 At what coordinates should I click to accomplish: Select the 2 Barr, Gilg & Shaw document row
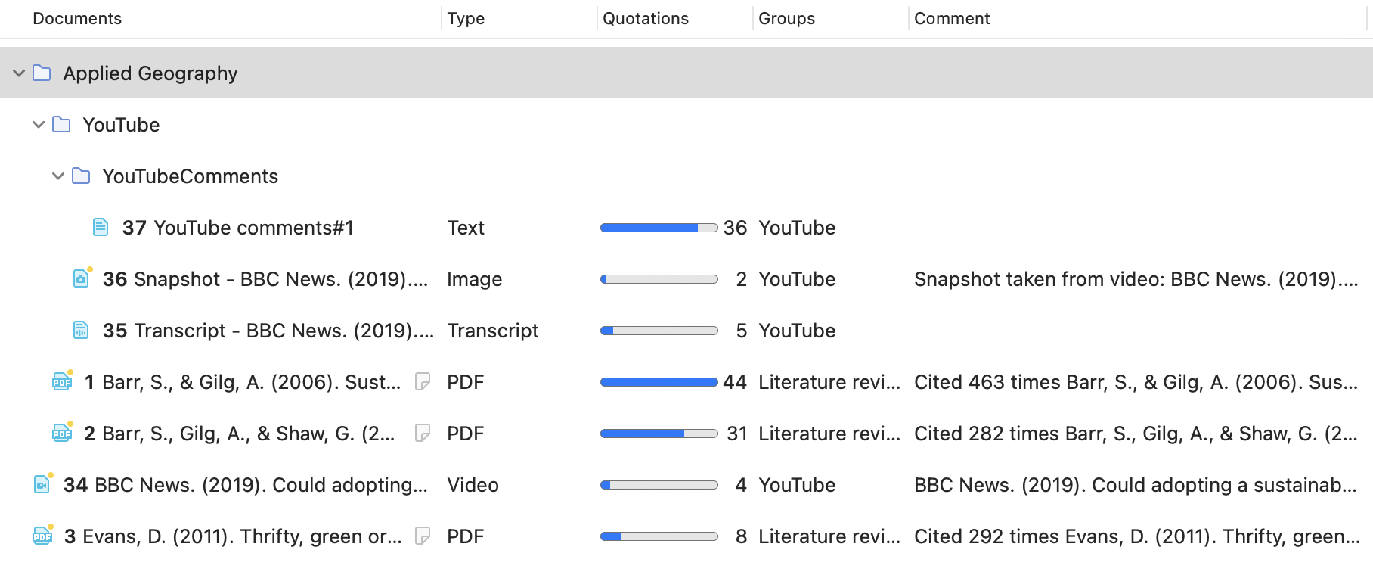point(248,434)
